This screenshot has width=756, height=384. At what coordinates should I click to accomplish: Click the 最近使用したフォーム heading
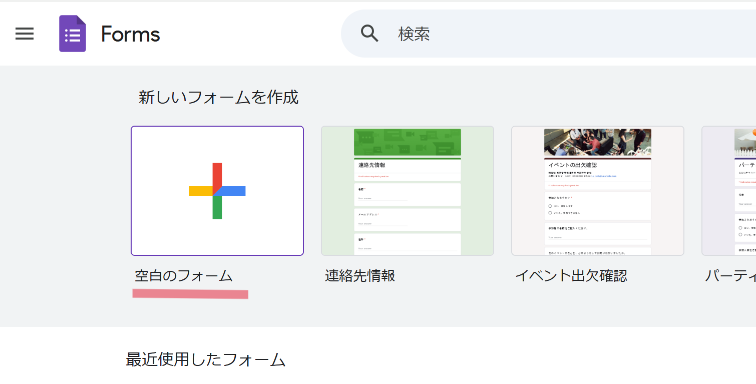point(206,359)
